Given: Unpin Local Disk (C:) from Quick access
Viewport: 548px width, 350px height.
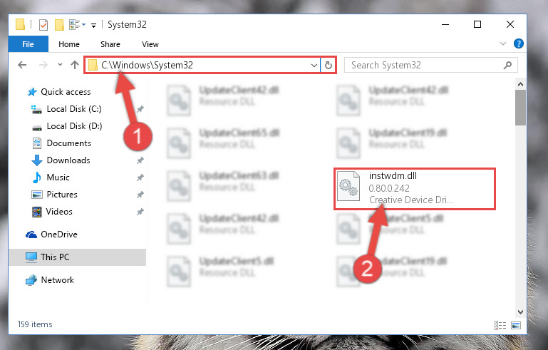Looking at the screenshot, I should click(140, 109).
